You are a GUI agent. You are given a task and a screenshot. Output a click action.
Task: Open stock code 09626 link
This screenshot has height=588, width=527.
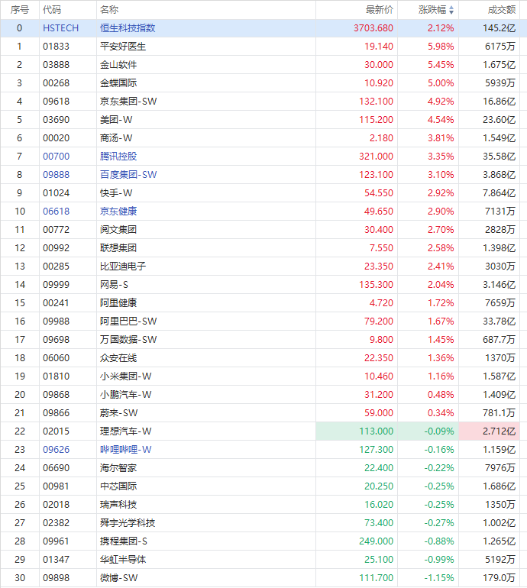coord(57,450)
